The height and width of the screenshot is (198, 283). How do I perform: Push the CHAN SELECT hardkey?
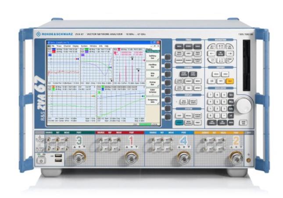[x=179, y=88]
